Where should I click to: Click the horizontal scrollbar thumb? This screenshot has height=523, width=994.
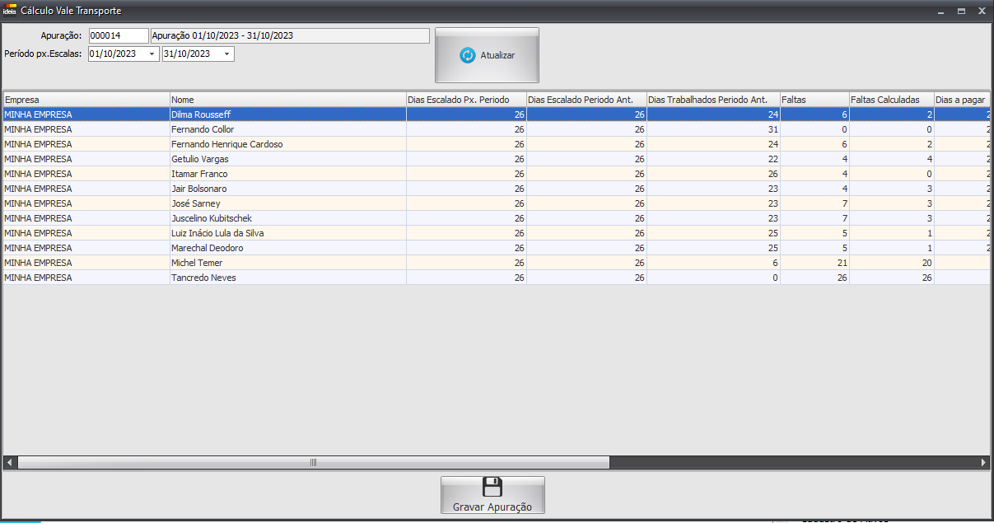(x=313, y=463)
